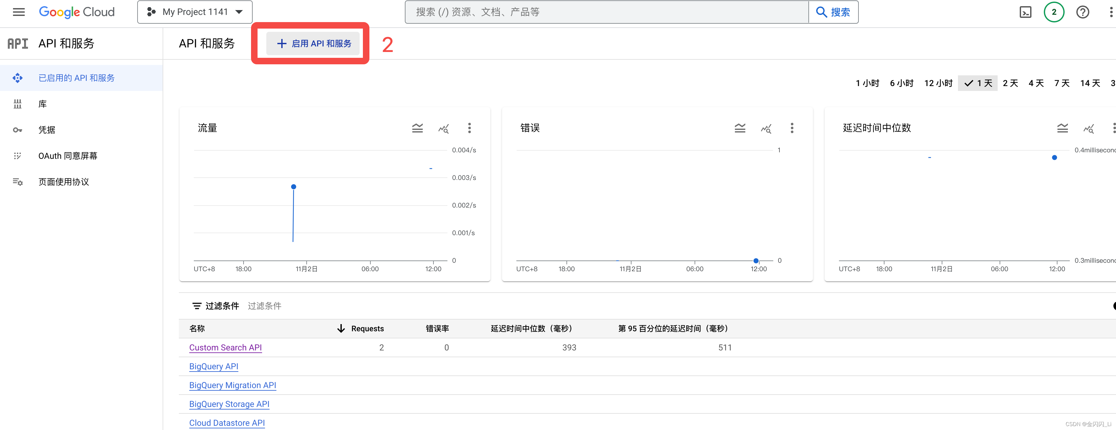Click the library grid icon beside 库

(x=17, y=104)
